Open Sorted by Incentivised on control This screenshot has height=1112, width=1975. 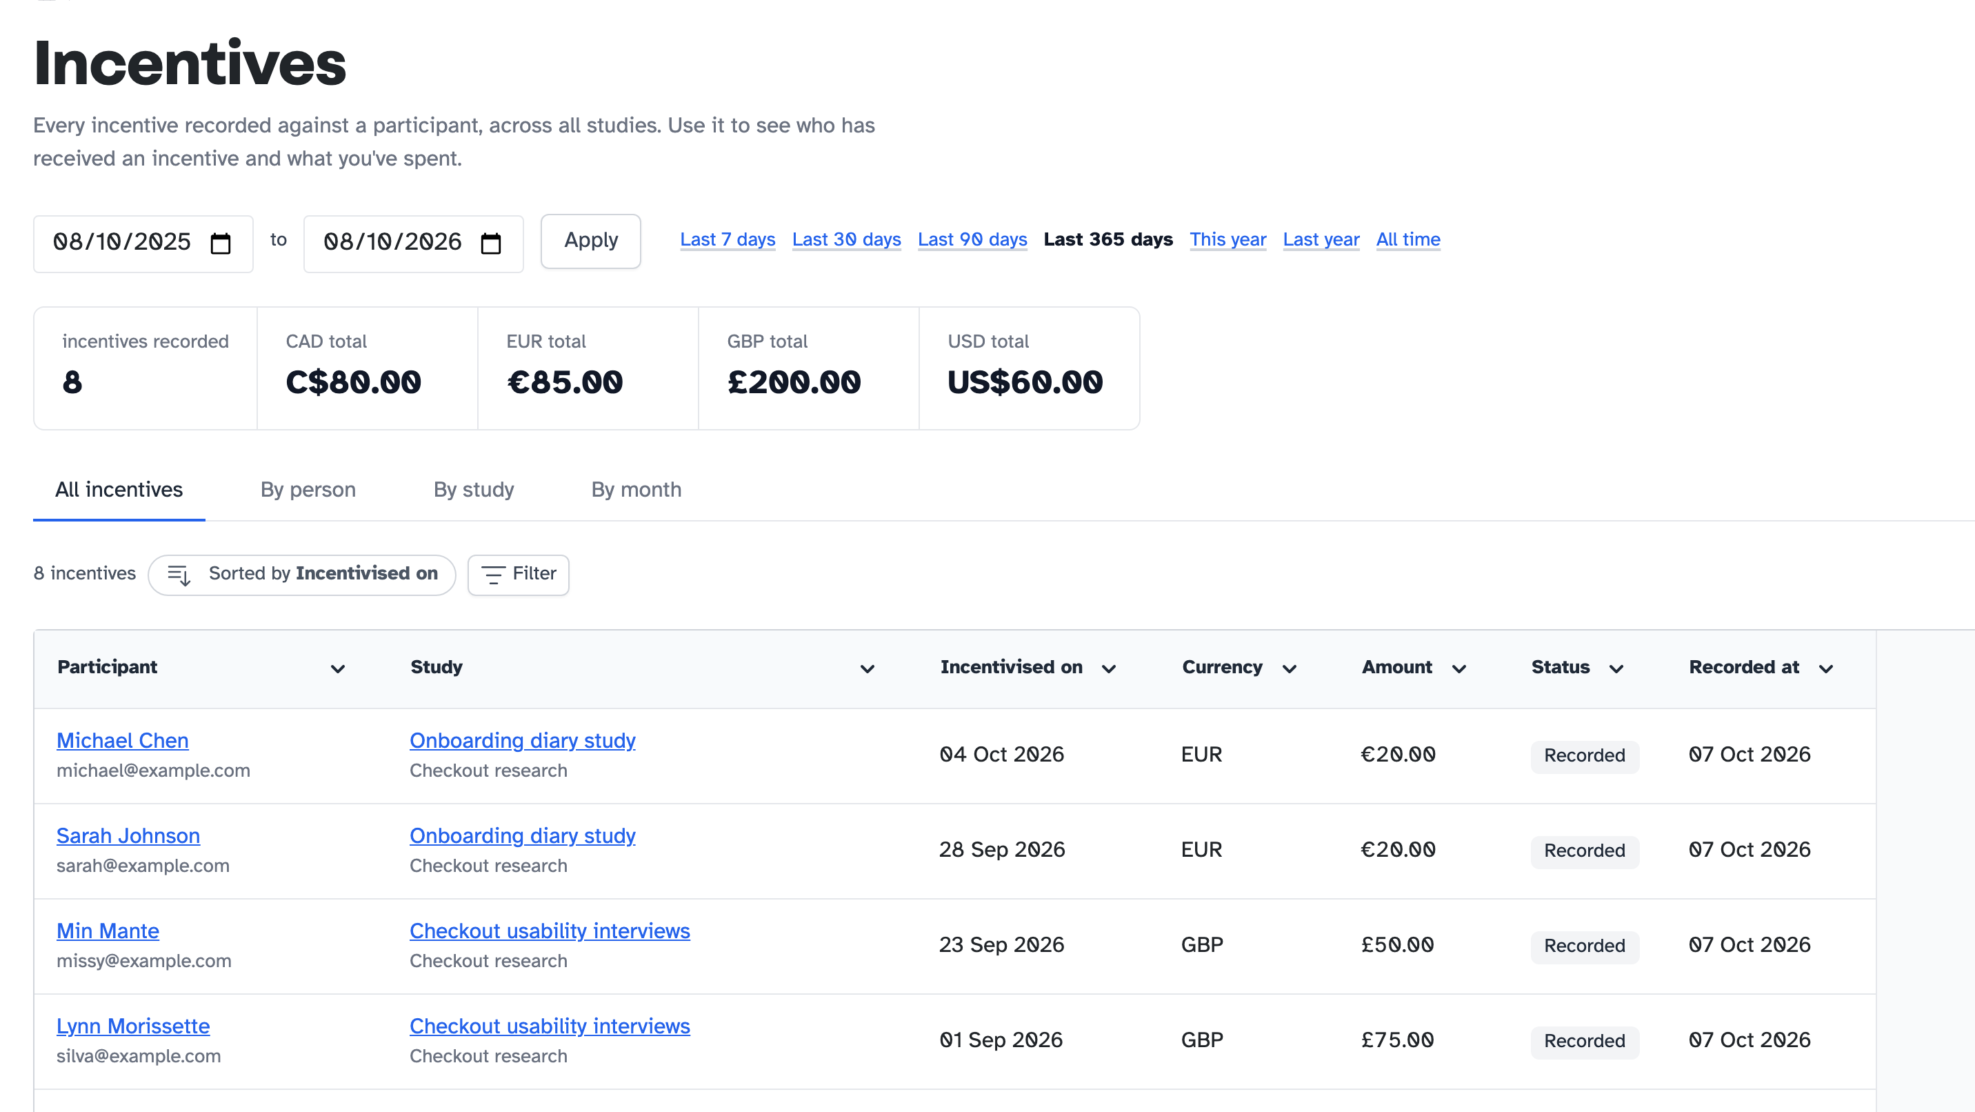tap(302, 575)
